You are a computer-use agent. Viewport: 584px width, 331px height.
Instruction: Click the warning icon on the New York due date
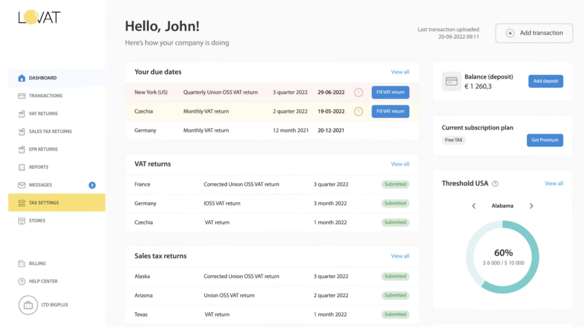coord(358,92)
